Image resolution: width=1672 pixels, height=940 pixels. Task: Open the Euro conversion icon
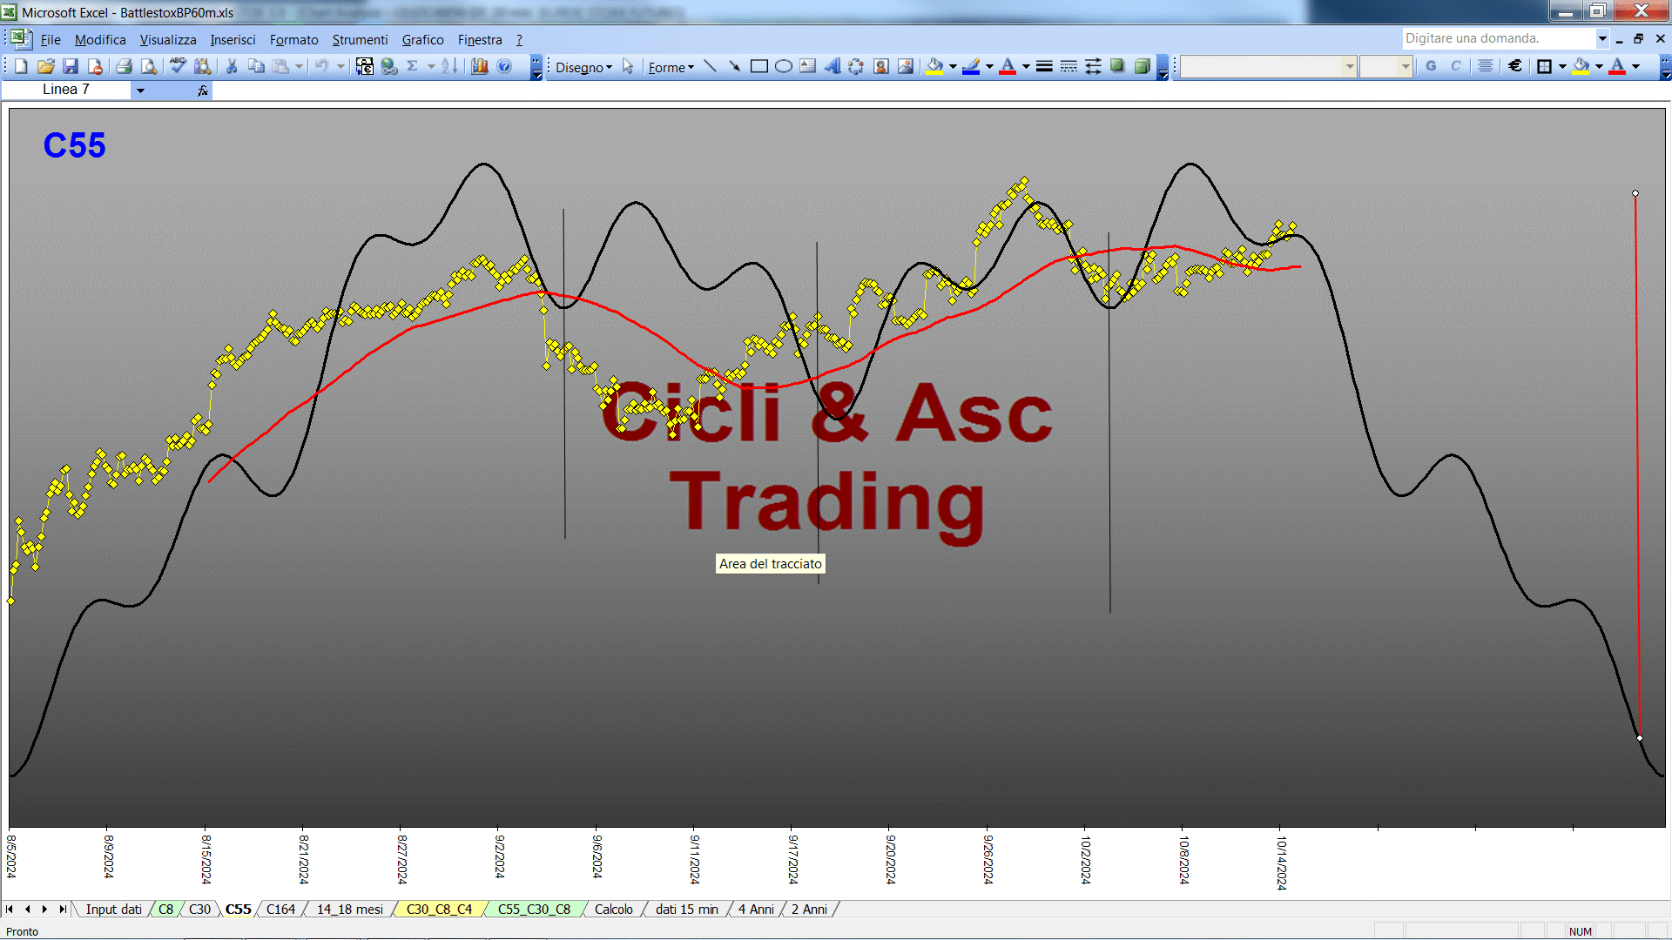(x=365, y=66)
